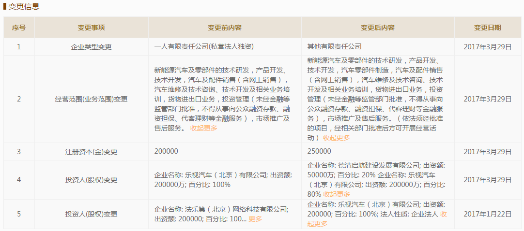Collapse row 2 before-change text via 收起更多
The image size is (524, 231).
[203, 128]
